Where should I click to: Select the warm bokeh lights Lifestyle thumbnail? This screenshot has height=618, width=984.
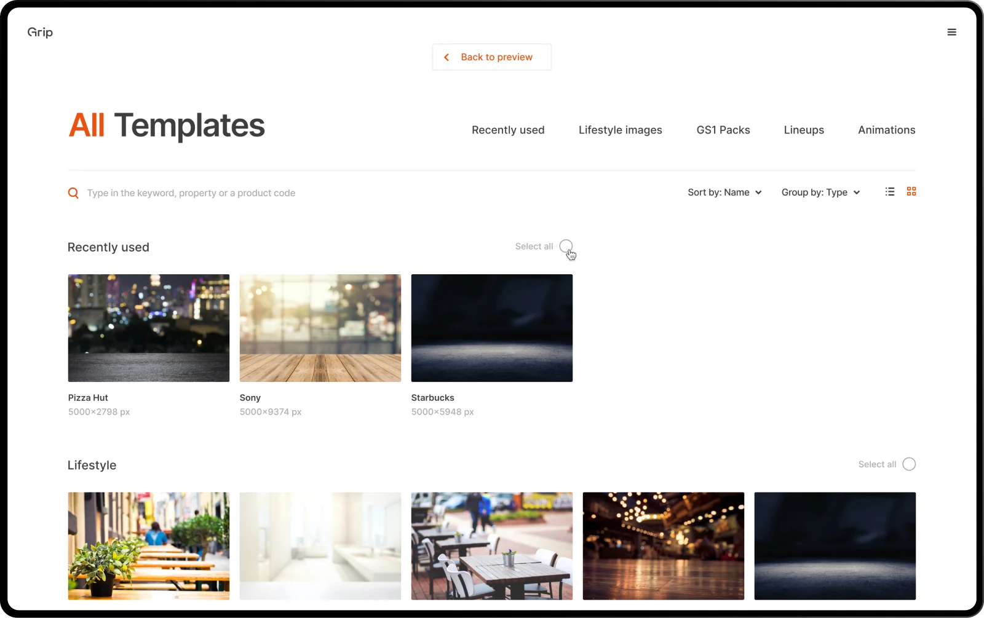[664, 546]
